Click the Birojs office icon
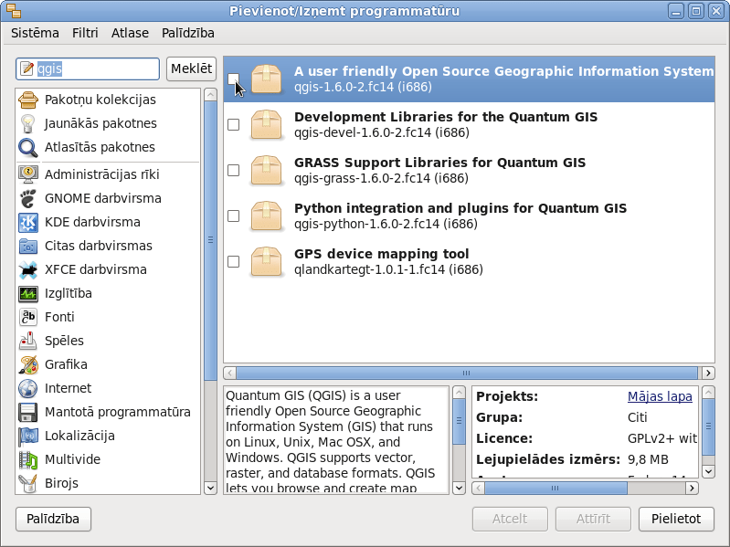This screenshot has width=730, height=547. tap(28, 483)
